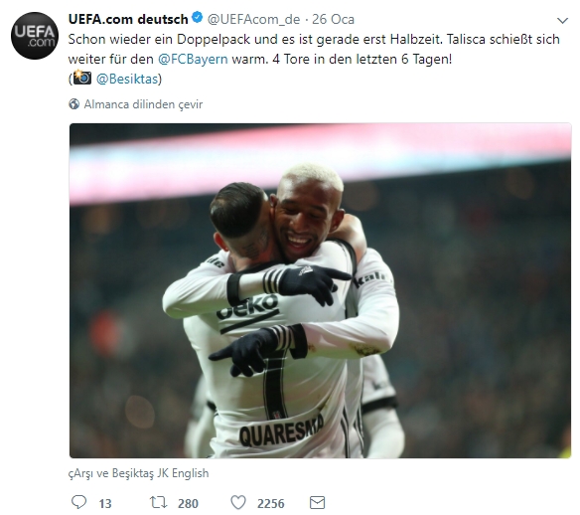580x515 pixels.
Task: Open the @FCBayern mention link
Action: [193, 60]
